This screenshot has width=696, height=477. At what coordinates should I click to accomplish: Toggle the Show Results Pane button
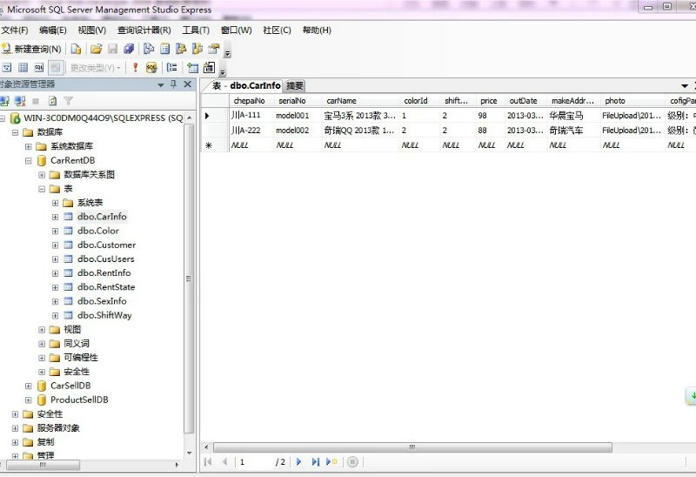(x=56, y=68)
